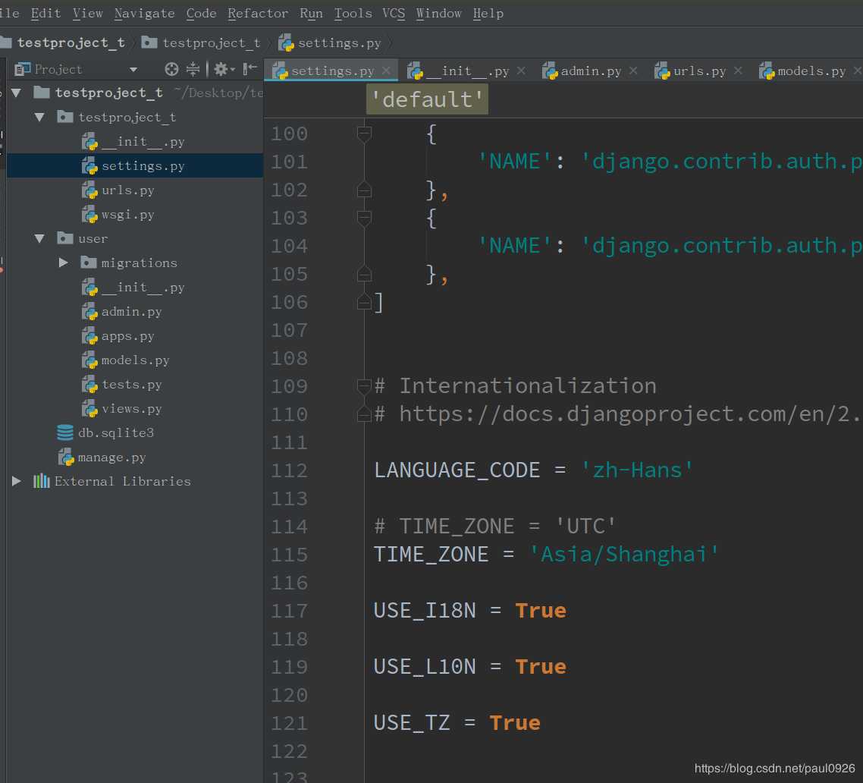Collapse the inner testproject_t package
This screenshot has width=863, height=783.
(39, 118)
